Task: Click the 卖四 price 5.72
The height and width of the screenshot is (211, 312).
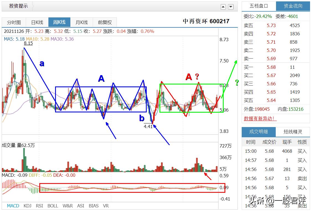Action: pos(271,34)
